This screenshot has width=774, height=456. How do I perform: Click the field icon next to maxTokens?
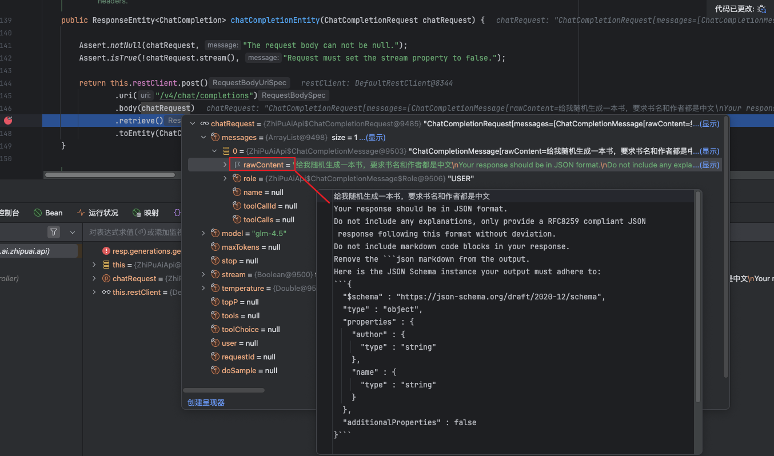(x=215, y=247)
